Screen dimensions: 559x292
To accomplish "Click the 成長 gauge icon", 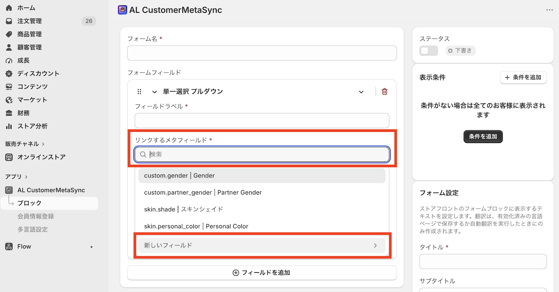I will (x=9, y=61).
